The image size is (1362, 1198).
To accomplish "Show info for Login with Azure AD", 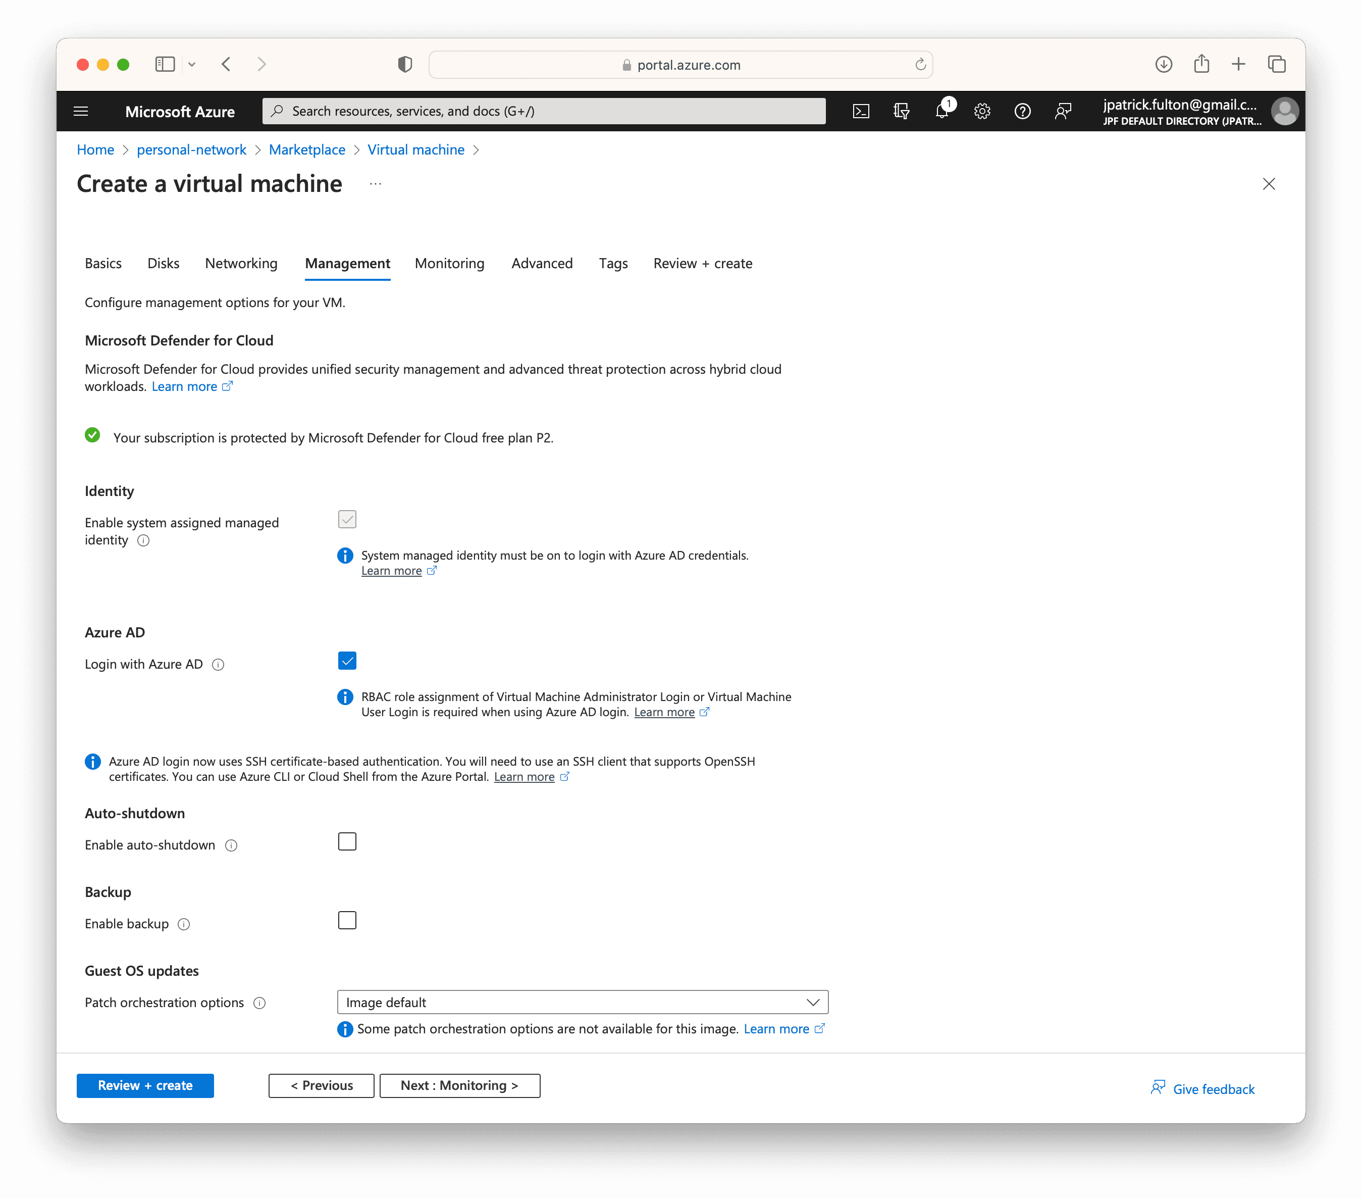I will point(218,665).
